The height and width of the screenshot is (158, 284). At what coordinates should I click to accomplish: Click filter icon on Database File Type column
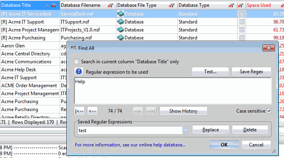point(172,6)
